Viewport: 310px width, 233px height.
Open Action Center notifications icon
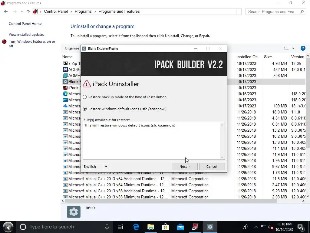pos(301,227)
